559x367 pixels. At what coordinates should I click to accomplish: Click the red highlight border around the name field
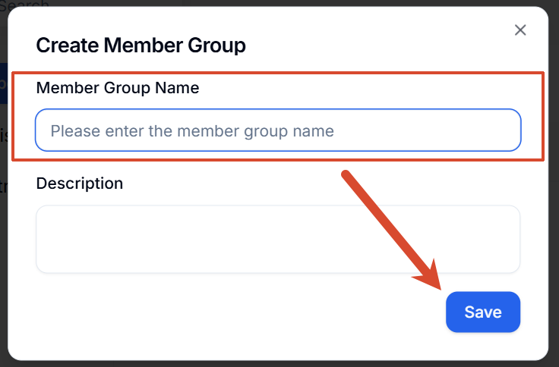[x=278, y=73]
